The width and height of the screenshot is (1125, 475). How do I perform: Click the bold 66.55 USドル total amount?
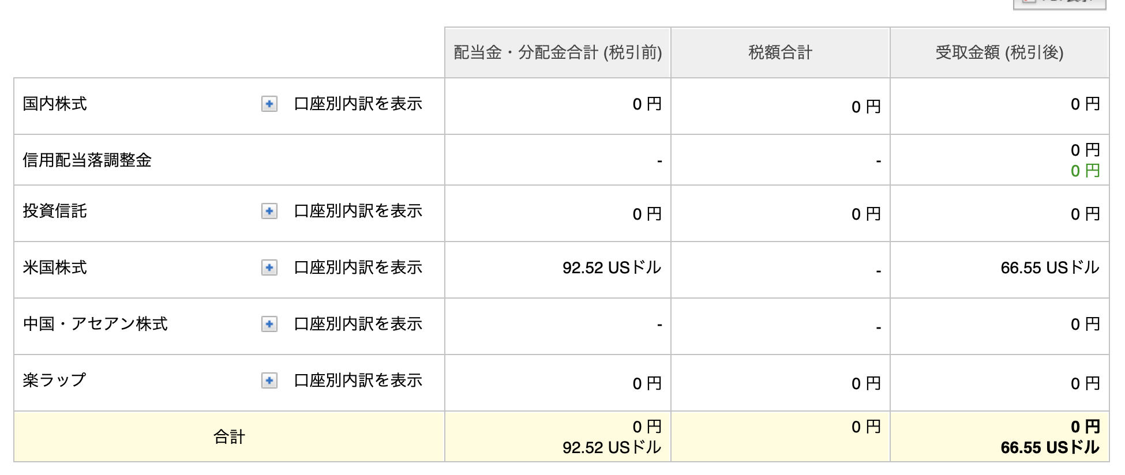tap(1050, 447)
